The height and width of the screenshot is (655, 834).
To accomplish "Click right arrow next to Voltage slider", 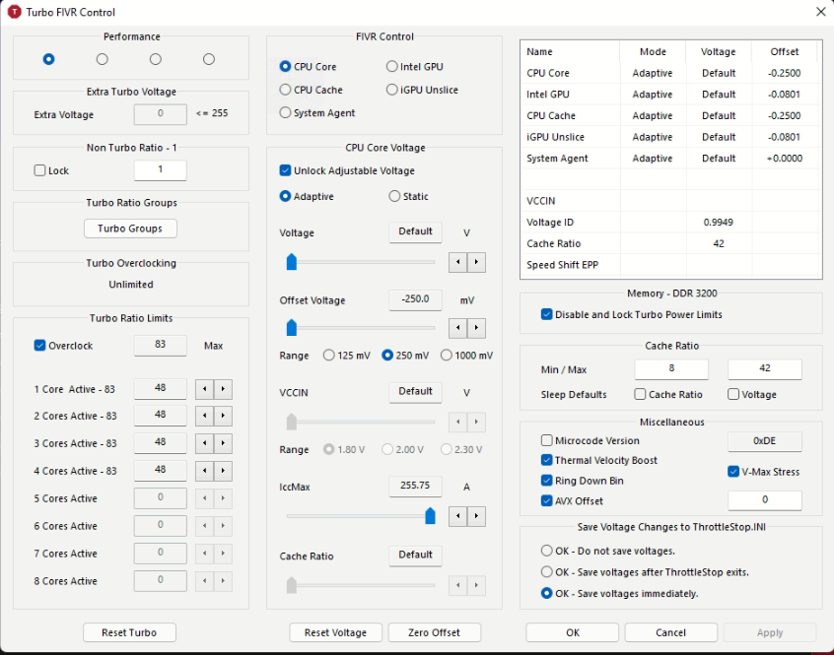I will pos(476,262).
